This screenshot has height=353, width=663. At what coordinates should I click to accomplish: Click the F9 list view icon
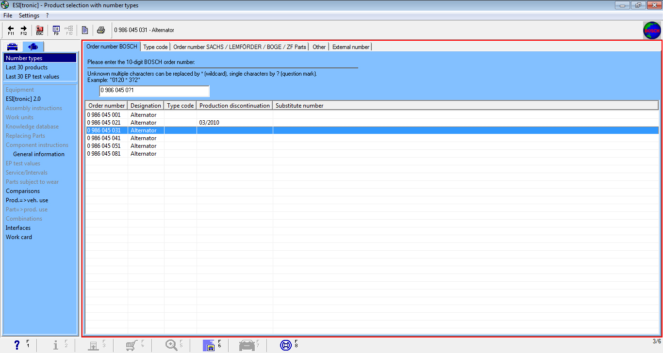pos(56,30)
